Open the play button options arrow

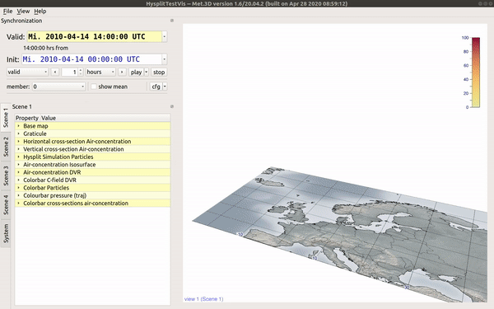click(x=147, y=72)
